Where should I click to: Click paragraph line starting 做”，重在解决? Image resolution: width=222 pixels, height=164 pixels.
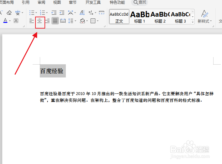coord(121,100)
